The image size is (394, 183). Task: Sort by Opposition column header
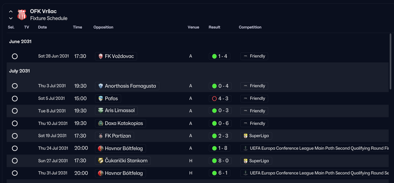[x=103, y=27]
